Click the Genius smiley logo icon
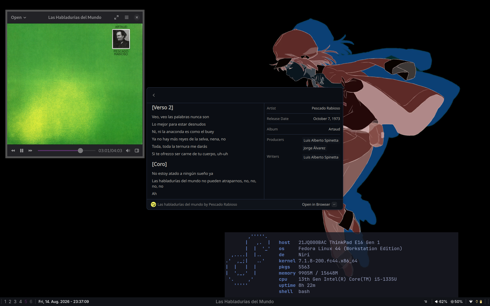 153,204
